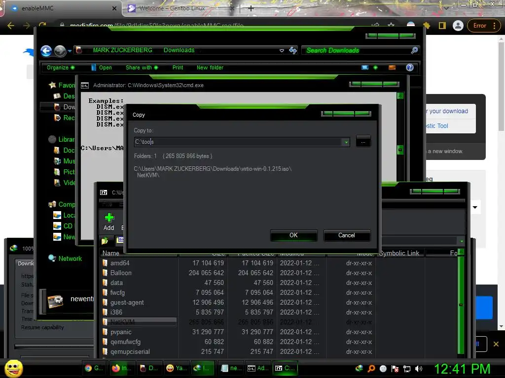Expand the Copy to path dropdown

point(346,142)
